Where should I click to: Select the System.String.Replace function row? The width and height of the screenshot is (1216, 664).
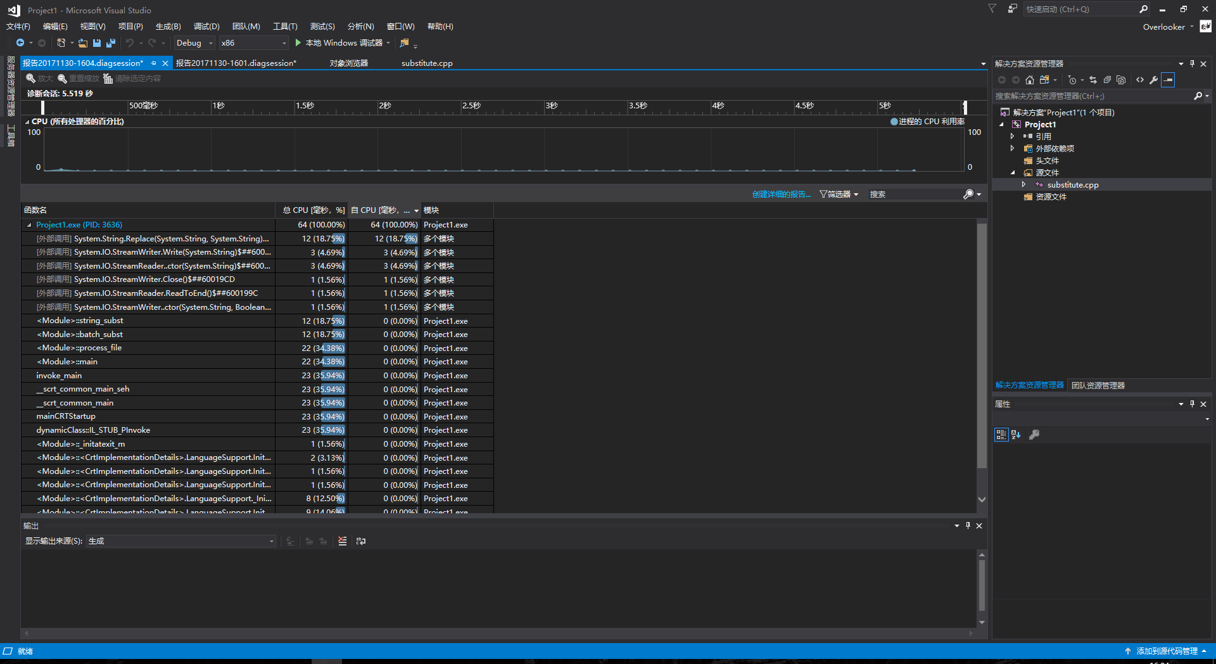(257, 239)
